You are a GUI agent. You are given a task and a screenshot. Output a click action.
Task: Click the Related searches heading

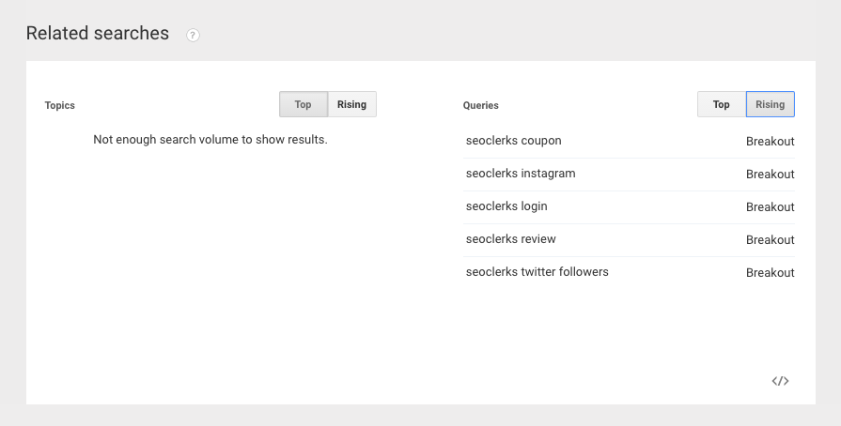[x=98, y=34]
